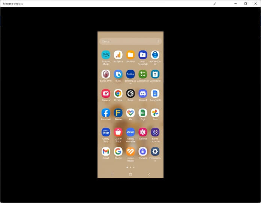
Task: Launch the Bixby assistant app
Action: [118, 74]
